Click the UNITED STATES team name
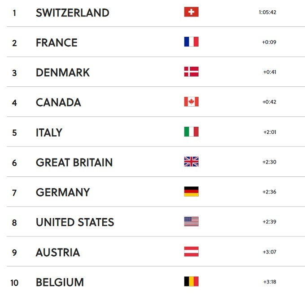 pos(75,222)
